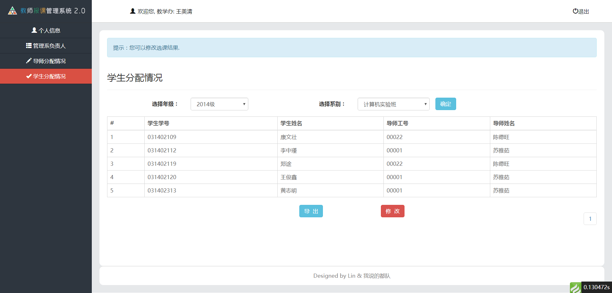The height and width of the screenshot is (293, 612).
Task: Click advisor name 苏雅茹 in 黄志明's row
Action: 501,191
